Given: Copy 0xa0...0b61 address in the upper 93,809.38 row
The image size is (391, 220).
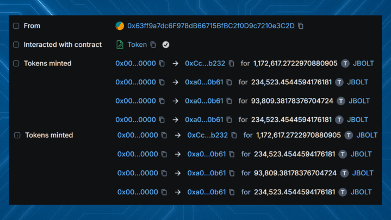Looking at the screenshot, I should click(229, 101).
